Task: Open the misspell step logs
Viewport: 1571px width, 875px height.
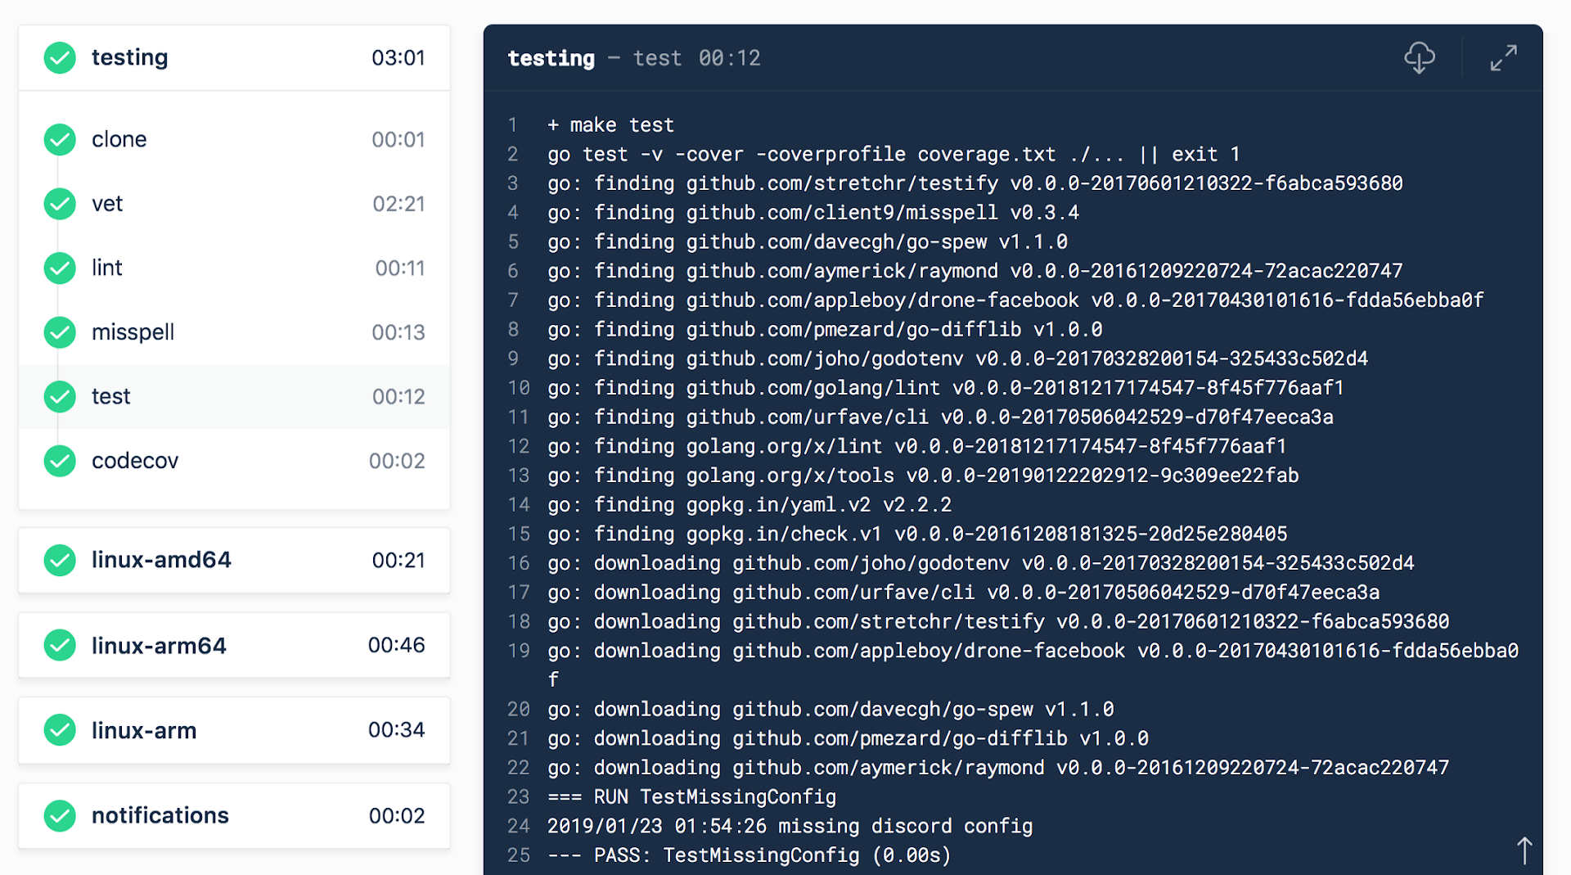Action: click(234, 332)
